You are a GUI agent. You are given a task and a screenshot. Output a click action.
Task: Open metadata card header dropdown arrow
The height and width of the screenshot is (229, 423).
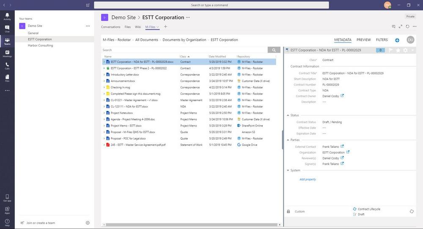click(x=412, y=50)
